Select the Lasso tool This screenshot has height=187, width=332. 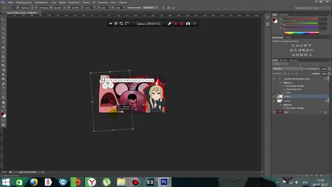(x=3, y=29)
